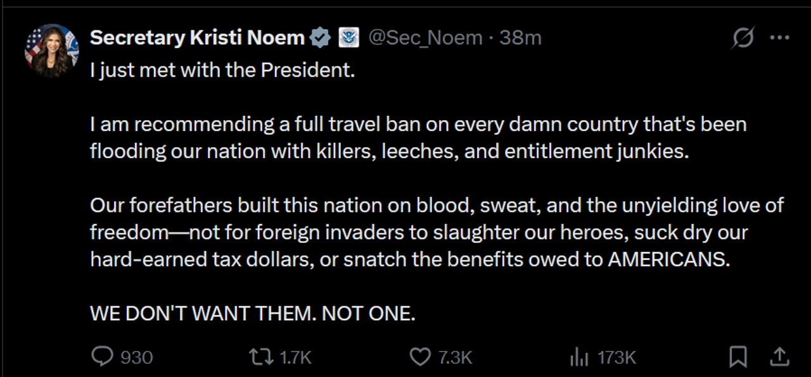Click the "I just met with the President" text
811x377 pixels.
pos(222,70)
